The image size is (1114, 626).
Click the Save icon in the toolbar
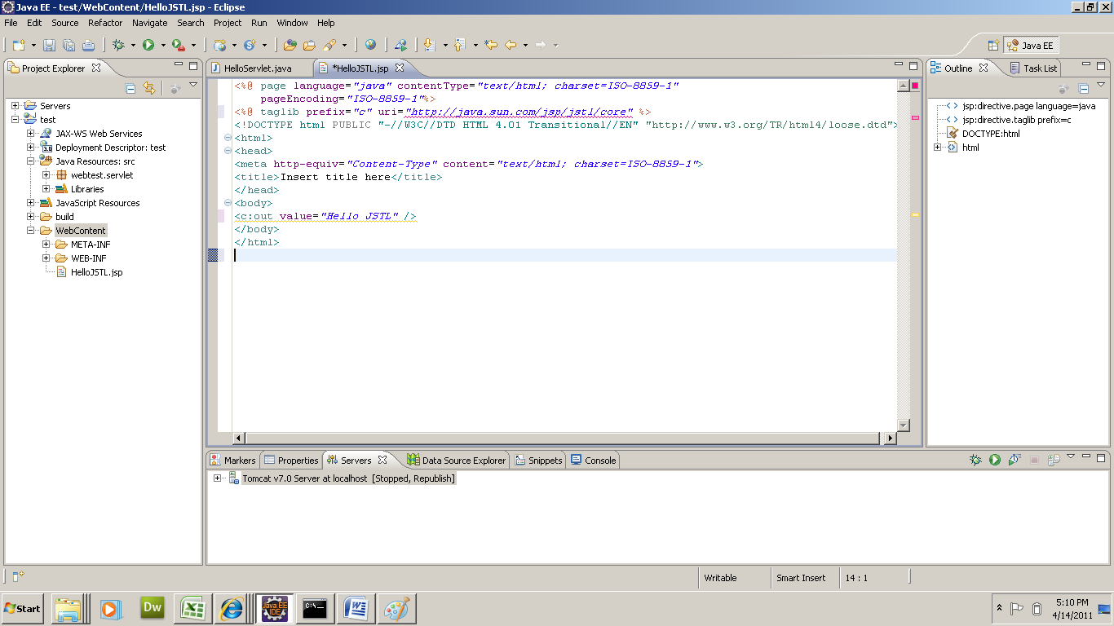tap(49, 46)
